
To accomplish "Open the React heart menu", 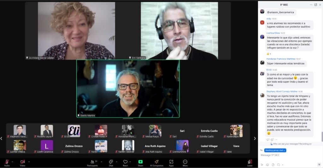I will [x=125, y=163].
